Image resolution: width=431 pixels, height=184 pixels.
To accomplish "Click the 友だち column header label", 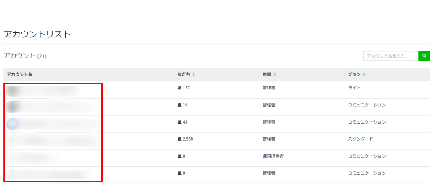I will click(184, 74).
